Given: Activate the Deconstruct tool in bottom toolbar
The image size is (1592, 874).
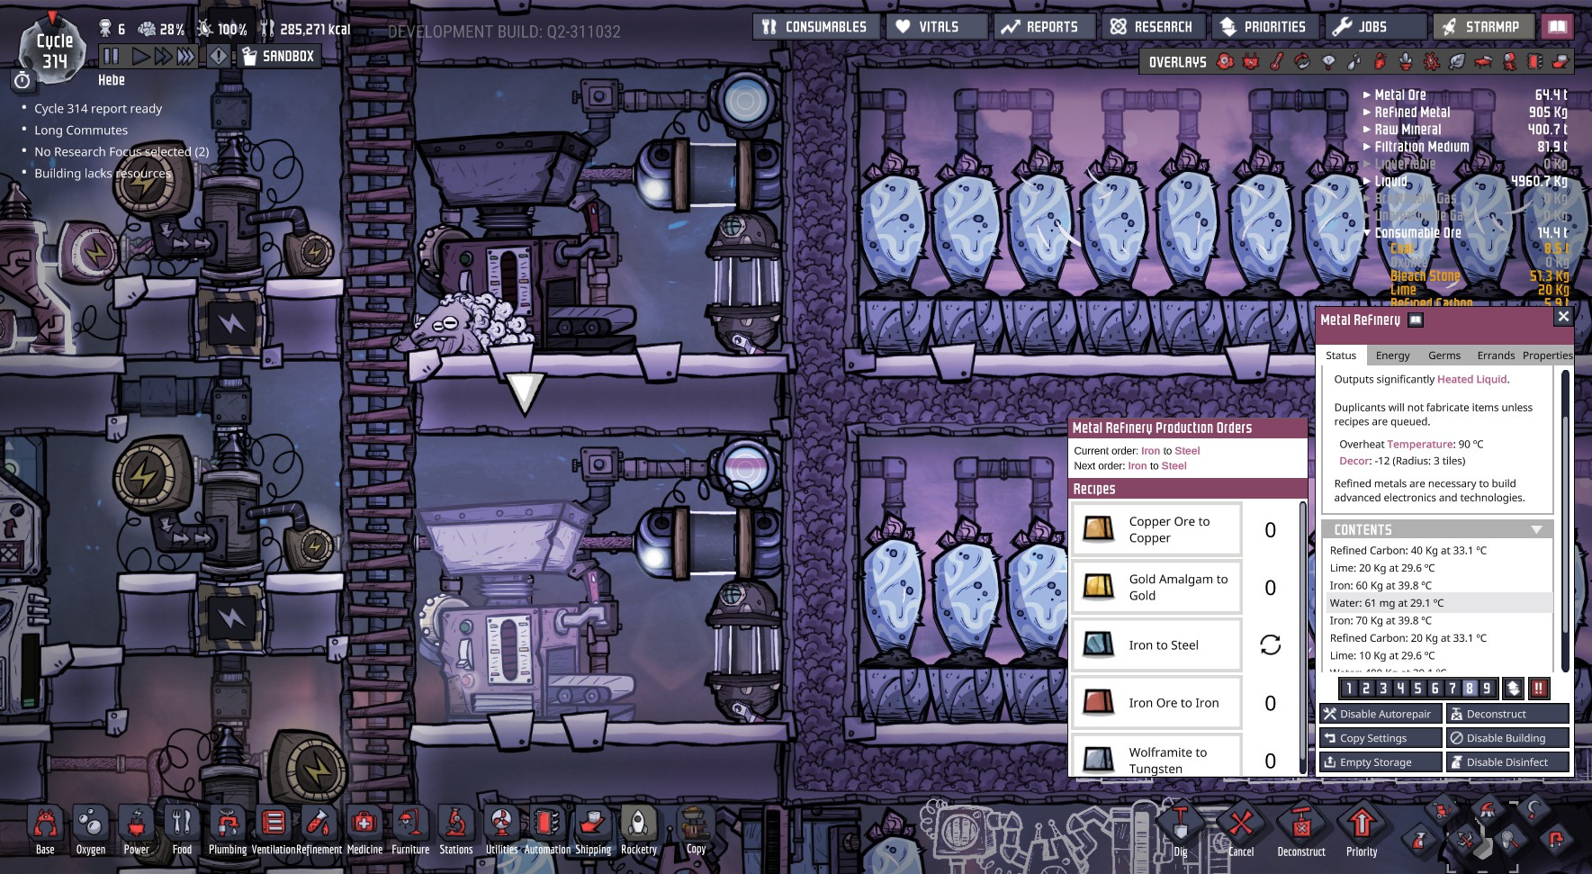Looking at the screenshot, I should [1300, 830].
